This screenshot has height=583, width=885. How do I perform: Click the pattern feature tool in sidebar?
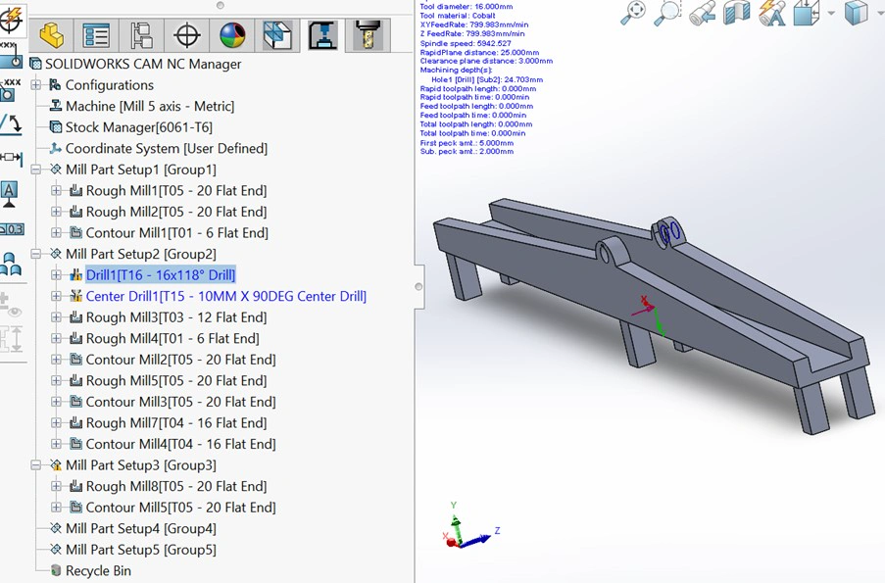point(10,264)
